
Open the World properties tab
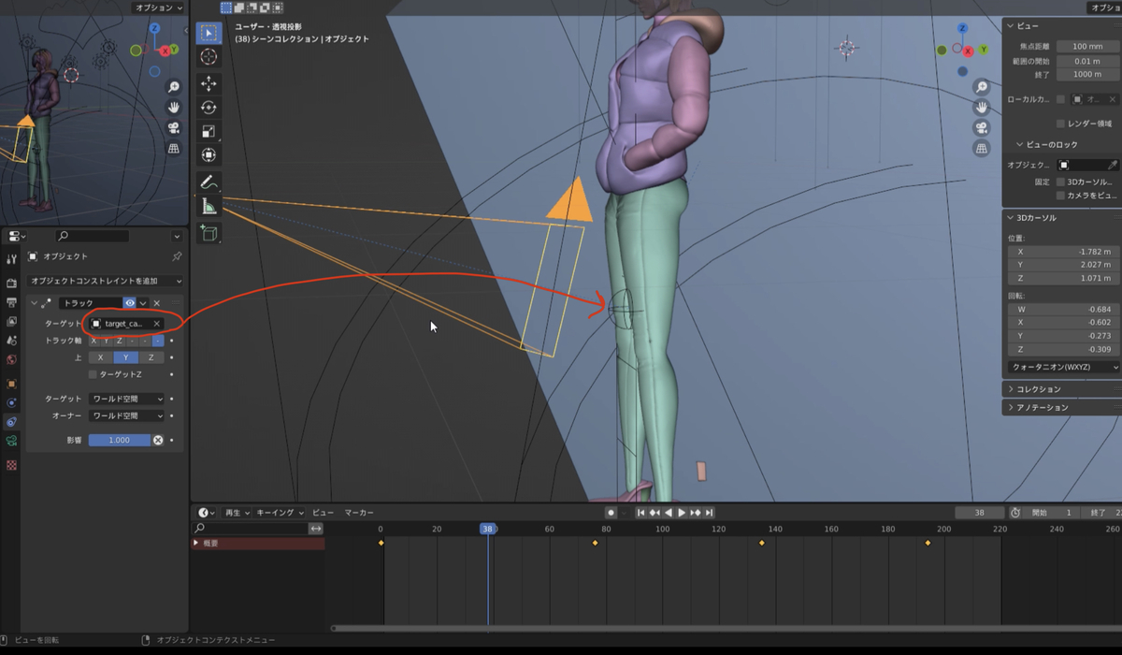coord(11,359)
